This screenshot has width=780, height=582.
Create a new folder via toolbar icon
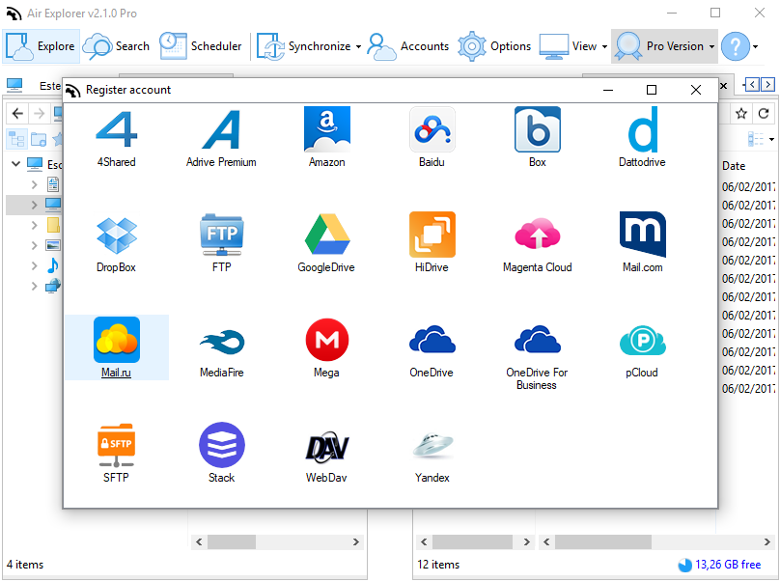(39, 139)
